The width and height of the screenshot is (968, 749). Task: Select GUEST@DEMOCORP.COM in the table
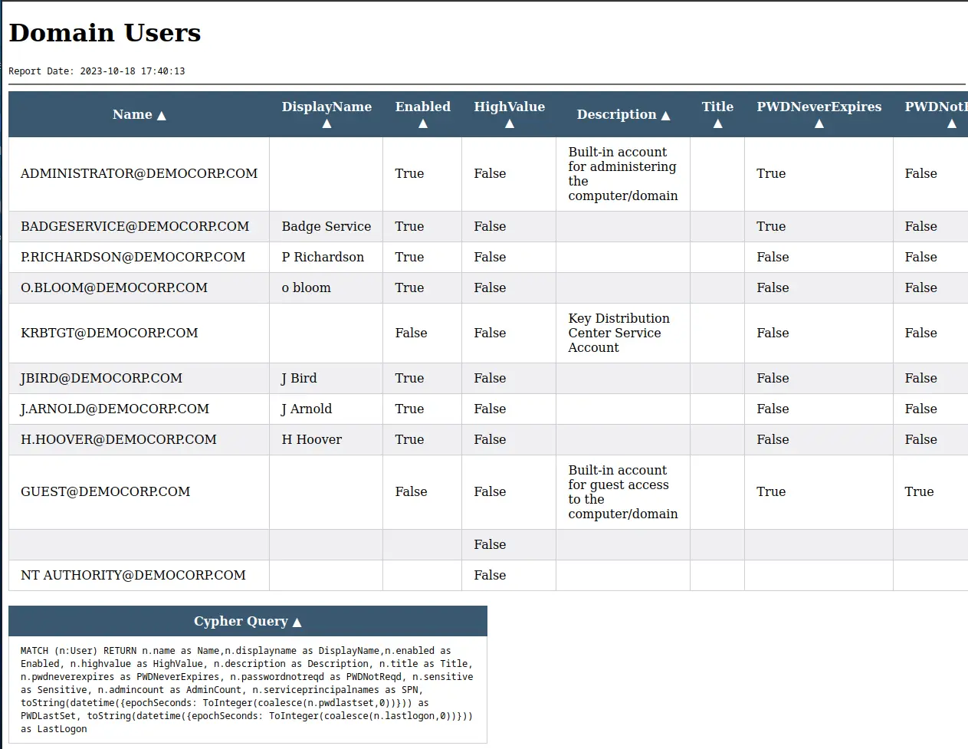click(105, 491)
